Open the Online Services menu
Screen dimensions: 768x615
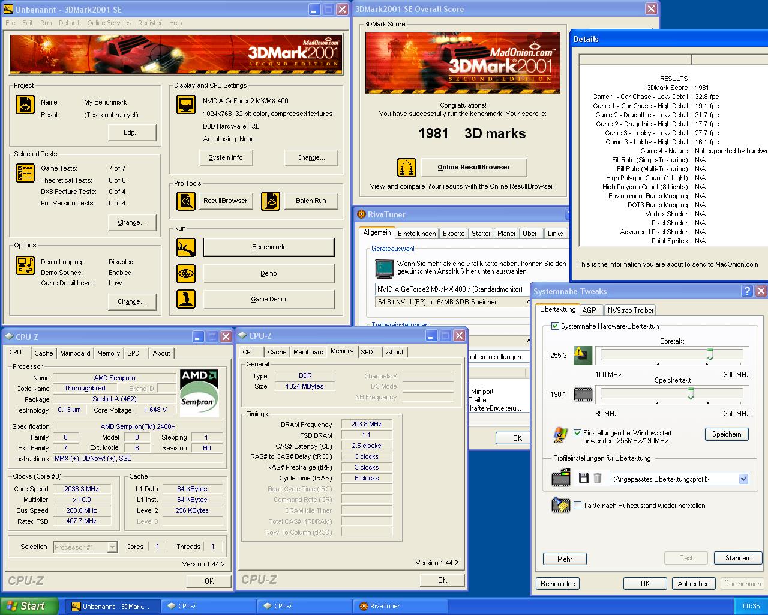pos(109,23)
